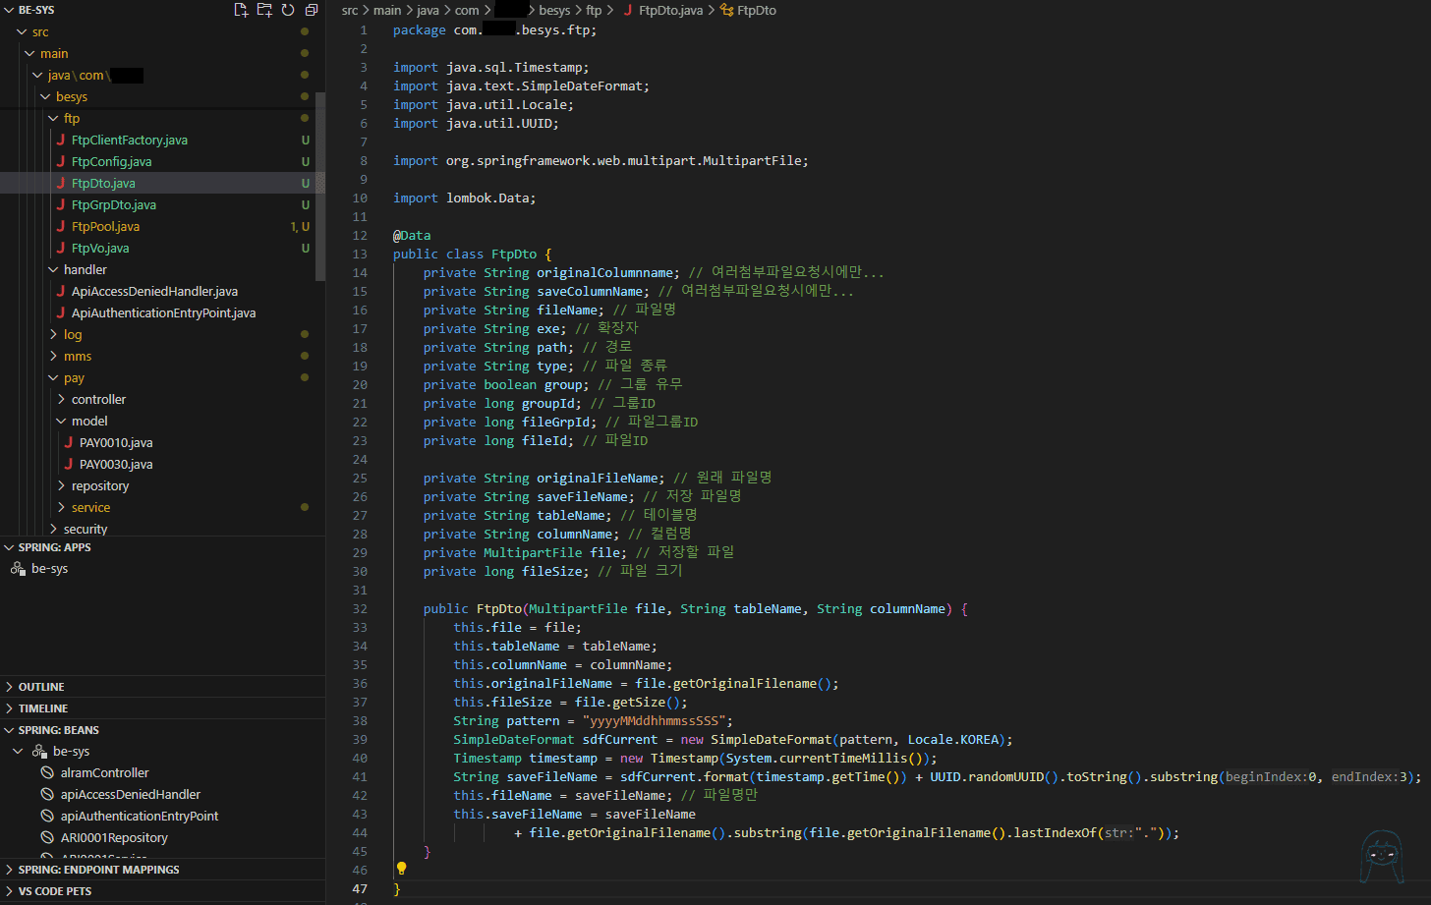Collapse the handler folder
This screenshot has width=1431, height=905.
point(53,270)
